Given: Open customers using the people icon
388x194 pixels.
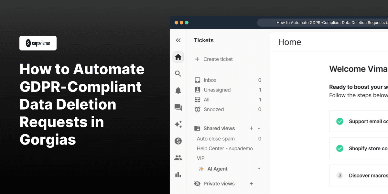Looking at the screenshot, I should tap(178, 158).
